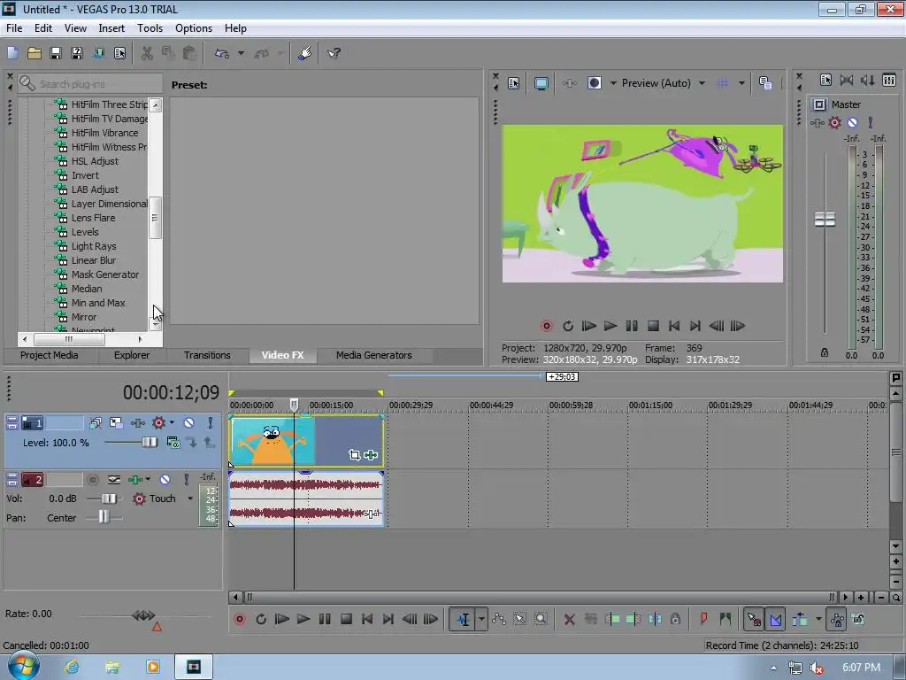
Task: Click the New project icon
Action: pyautogui.click(x=12, y=54)
